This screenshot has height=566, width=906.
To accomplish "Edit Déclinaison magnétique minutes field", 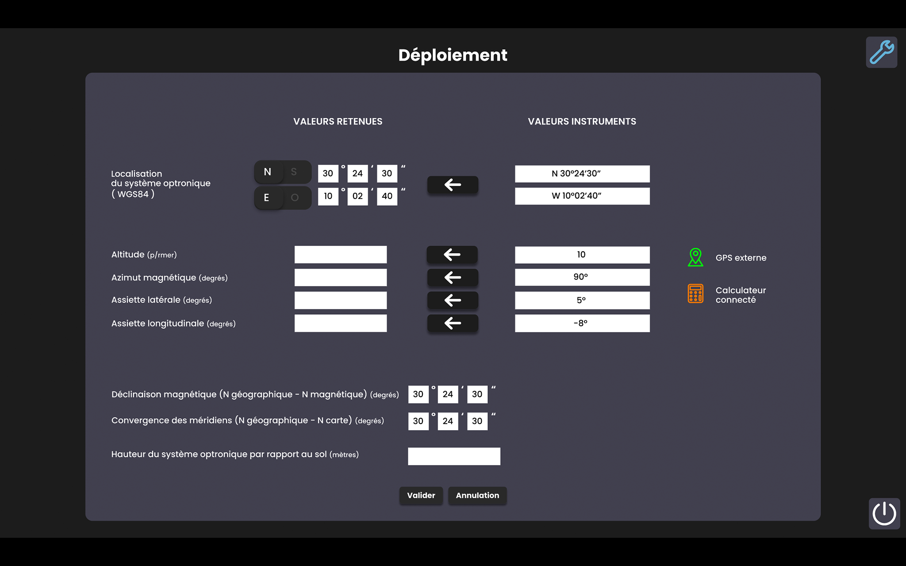I will [448, 394].
